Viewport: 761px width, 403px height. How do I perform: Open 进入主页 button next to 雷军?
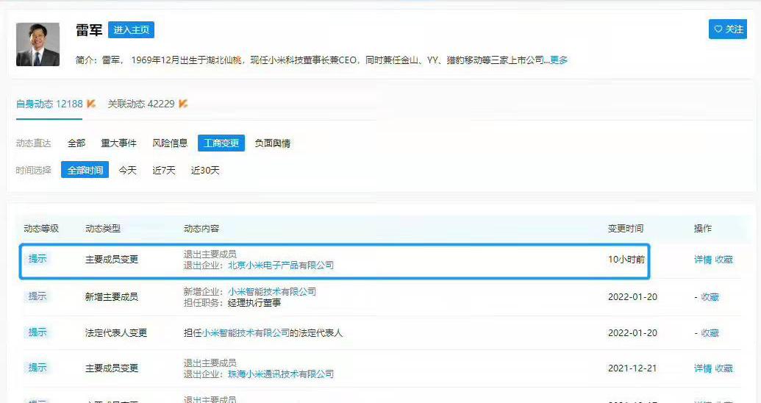tap(131, 29)
